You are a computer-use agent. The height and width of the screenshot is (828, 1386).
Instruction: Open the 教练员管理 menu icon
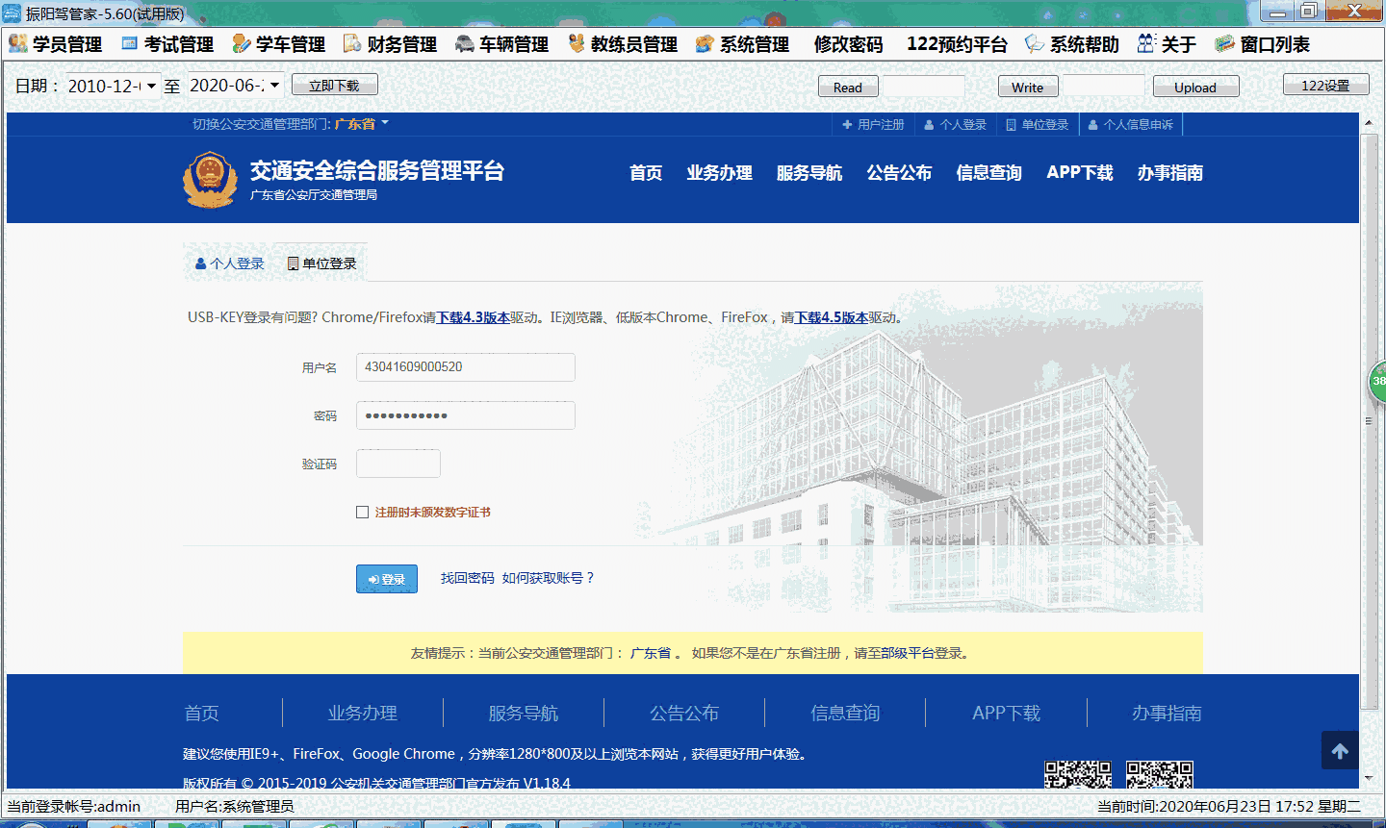[x=577, y=43]
